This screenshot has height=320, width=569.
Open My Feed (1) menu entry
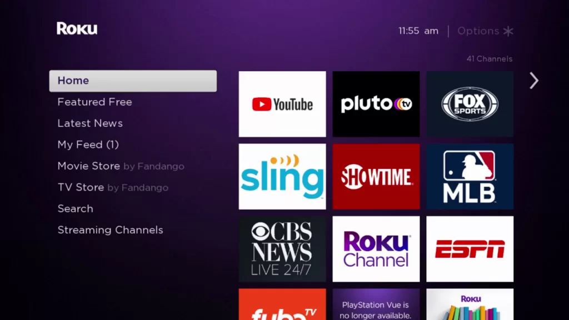pyautogui.click(x=88, y=145)
